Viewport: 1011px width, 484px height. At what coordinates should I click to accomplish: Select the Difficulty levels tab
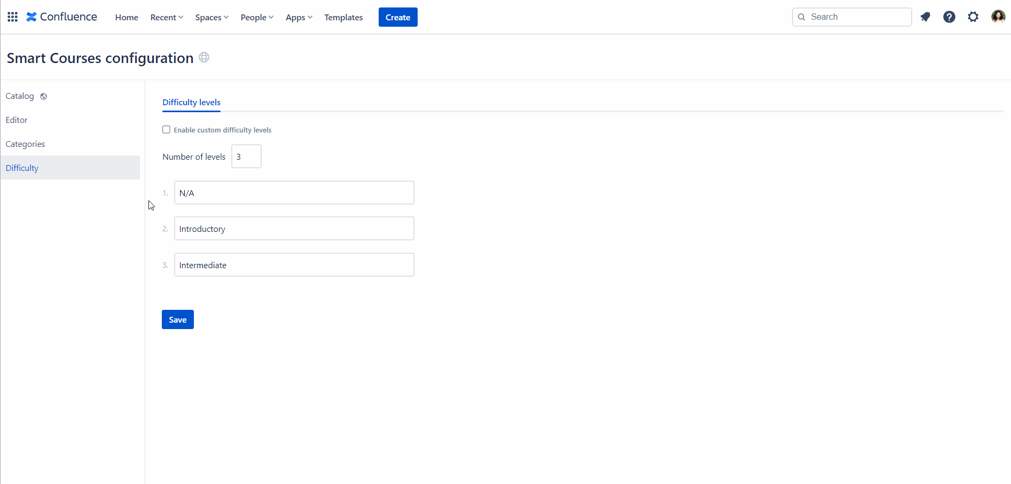pos(191,103)
